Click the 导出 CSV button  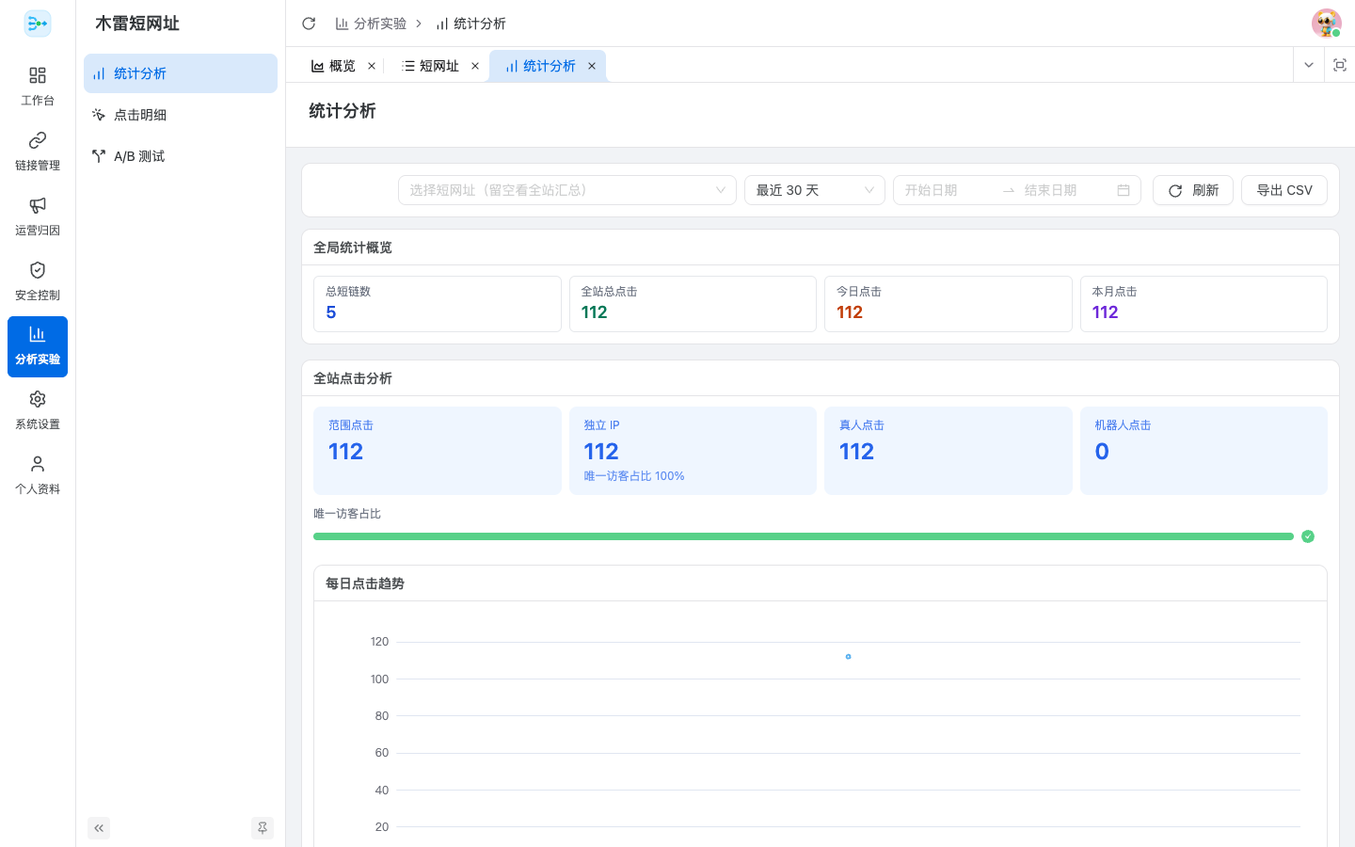point(1284,190)
